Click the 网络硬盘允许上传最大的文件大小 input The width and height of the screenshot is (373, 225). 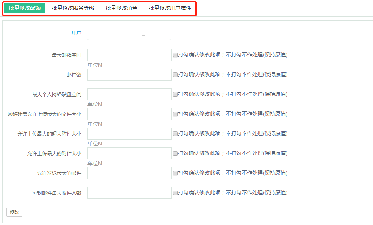coord(130,114)
